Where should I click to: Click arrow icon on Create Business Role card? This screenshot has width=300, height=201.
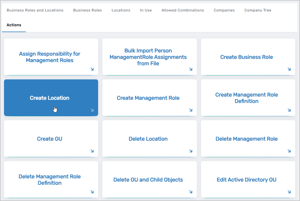[289, 69]
